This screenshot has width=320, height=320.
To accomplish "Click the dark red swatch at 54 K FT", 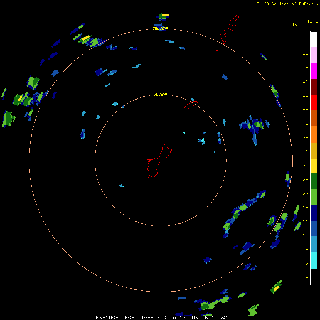I will (314, 86).
